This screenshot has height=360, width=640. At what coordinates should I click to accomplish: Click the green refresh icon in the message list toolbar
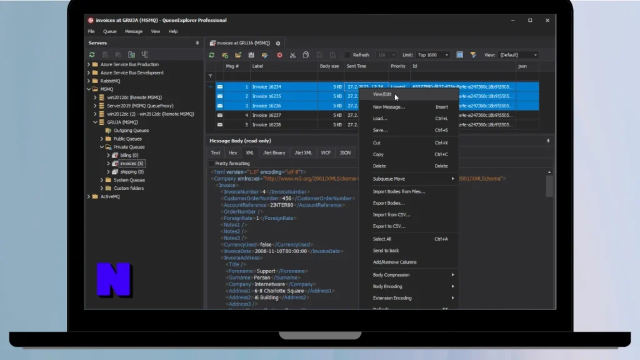click(211, 55)
